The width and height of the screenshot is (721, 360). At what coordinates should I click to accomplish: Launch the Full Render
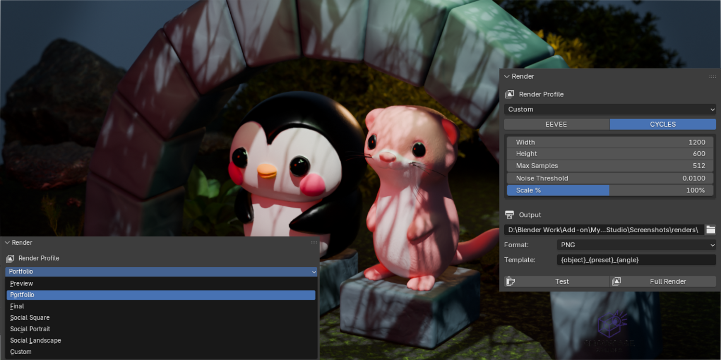[663, 282]
